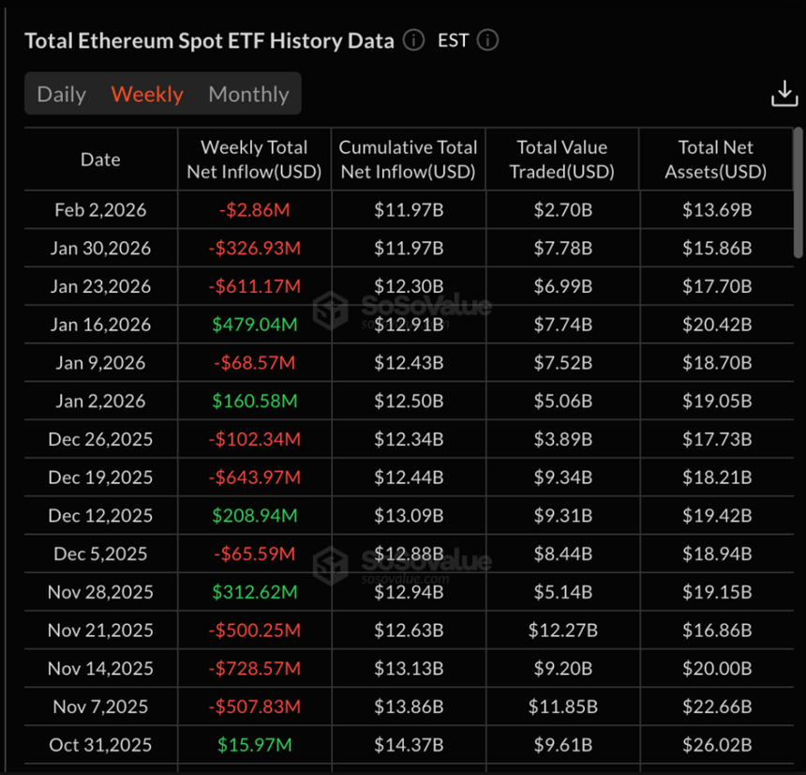This screenshot has width=806, height=775.
Task: Click Total Value Traded column header
Action: [562, 160]
